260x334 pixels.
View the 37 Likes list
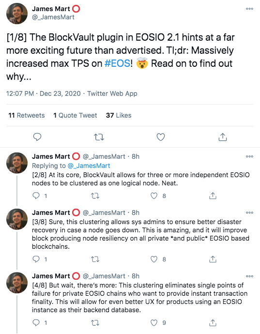point(119,115)
